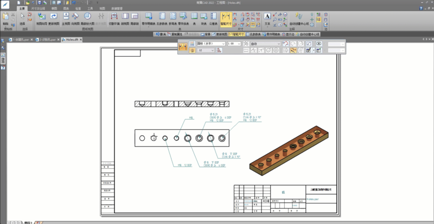Open the 数据管理 ribbon tab
Viewport: 434px width, 224px height.
[117, 9]
